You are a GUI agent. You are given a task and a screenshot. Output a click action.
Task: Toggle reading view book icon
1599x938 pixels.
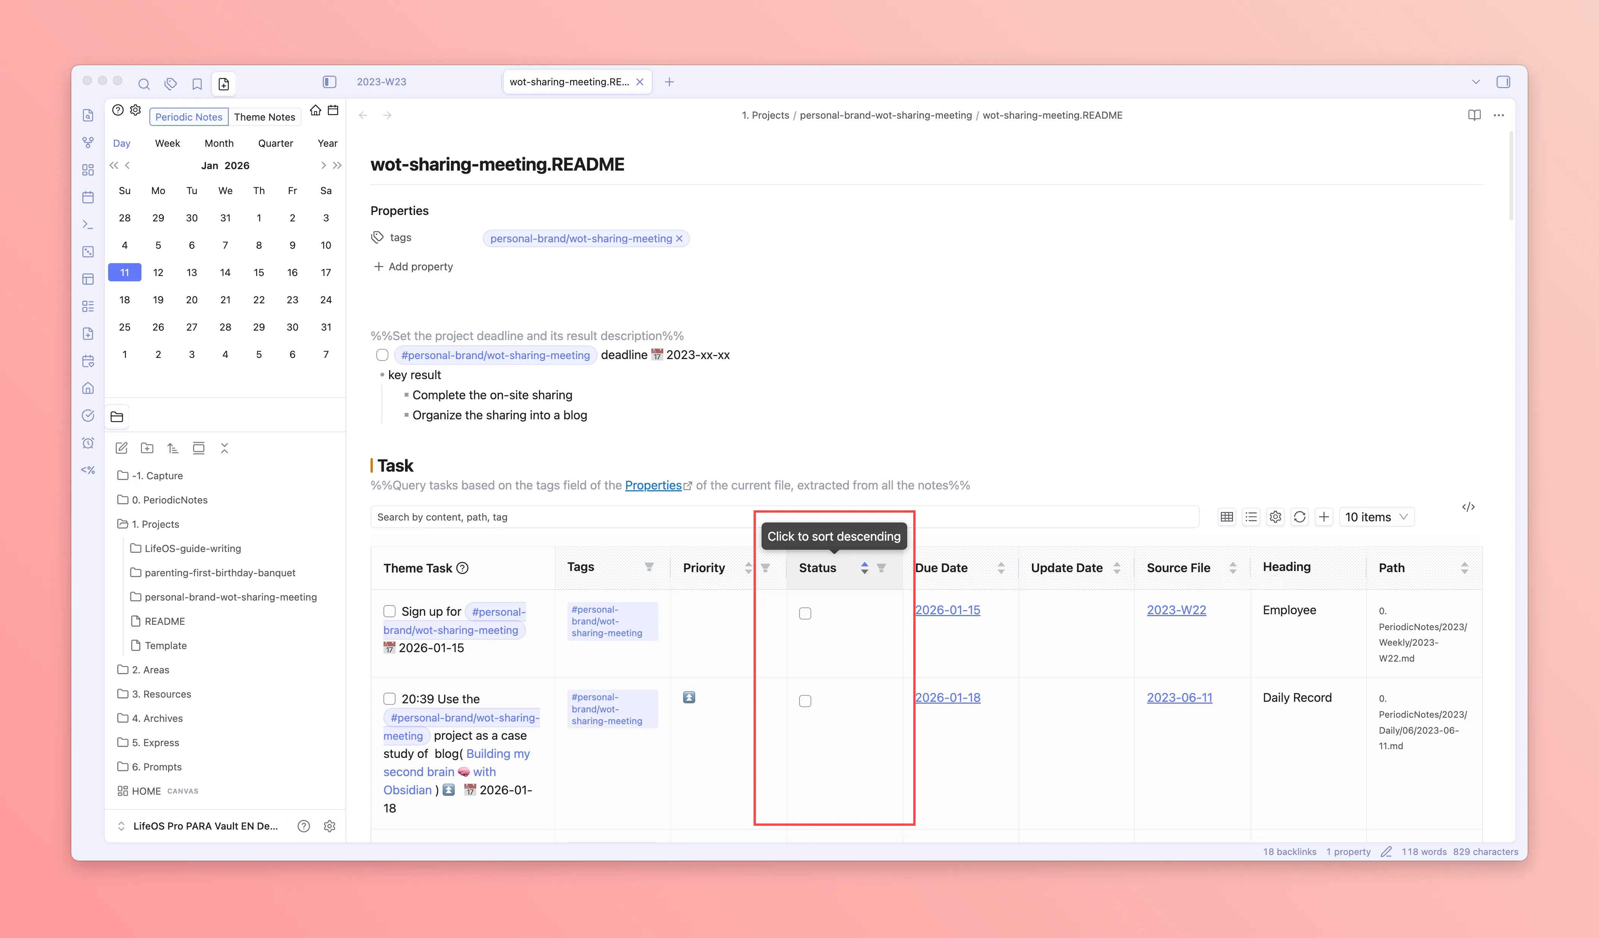[x=1474, y=115]
